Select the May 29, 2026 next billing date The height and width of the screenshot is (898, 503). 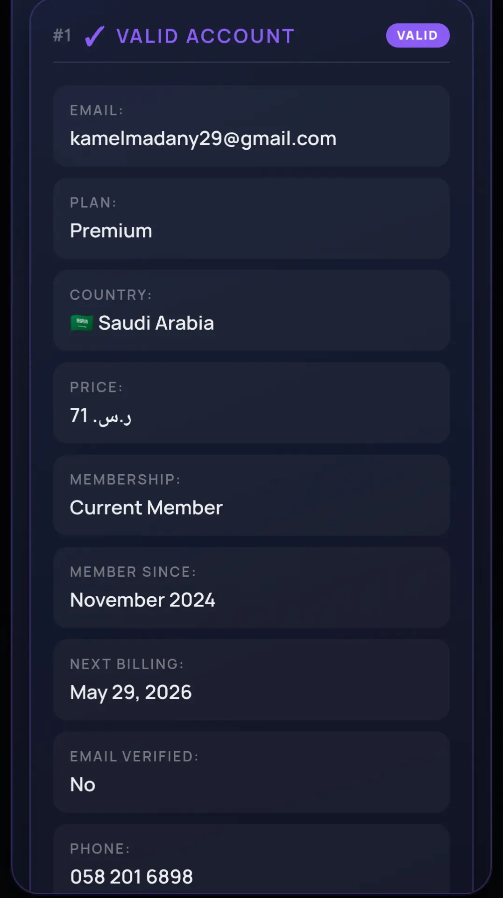click(x=131, y=692)
